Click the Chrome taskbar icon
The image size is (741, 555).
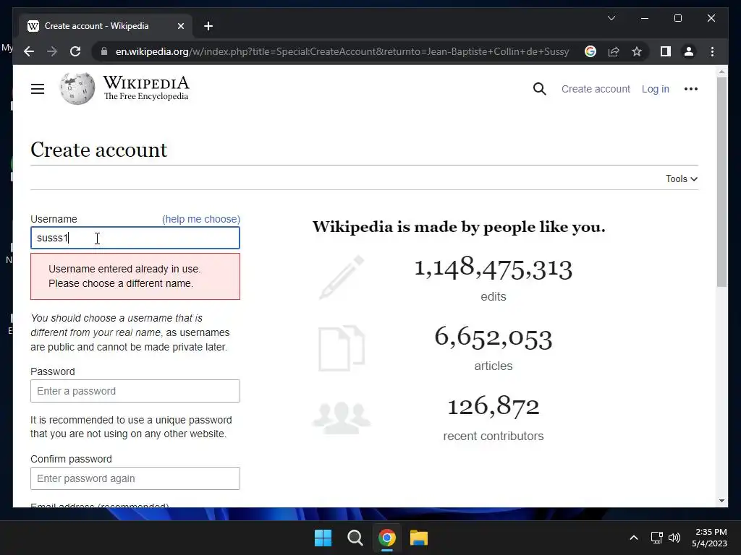386,538
